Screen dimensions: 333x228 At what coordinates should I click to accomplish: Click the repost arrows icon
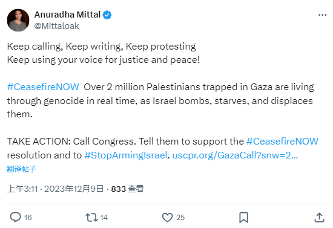[x=91, y=217]
